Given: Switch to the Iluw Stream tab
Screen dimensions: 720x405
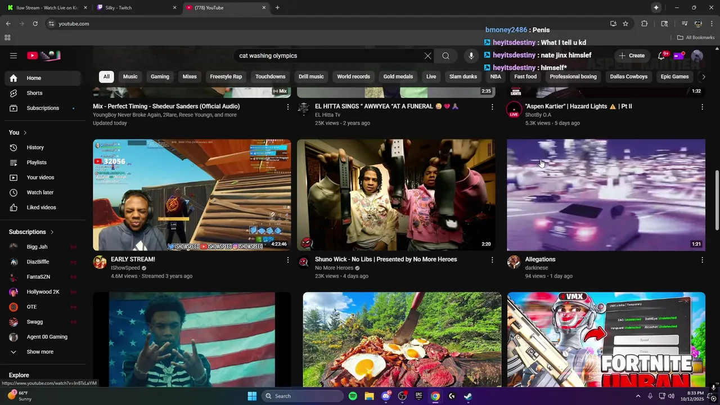Looking at the screenshot, I should [x=47, y=8].
